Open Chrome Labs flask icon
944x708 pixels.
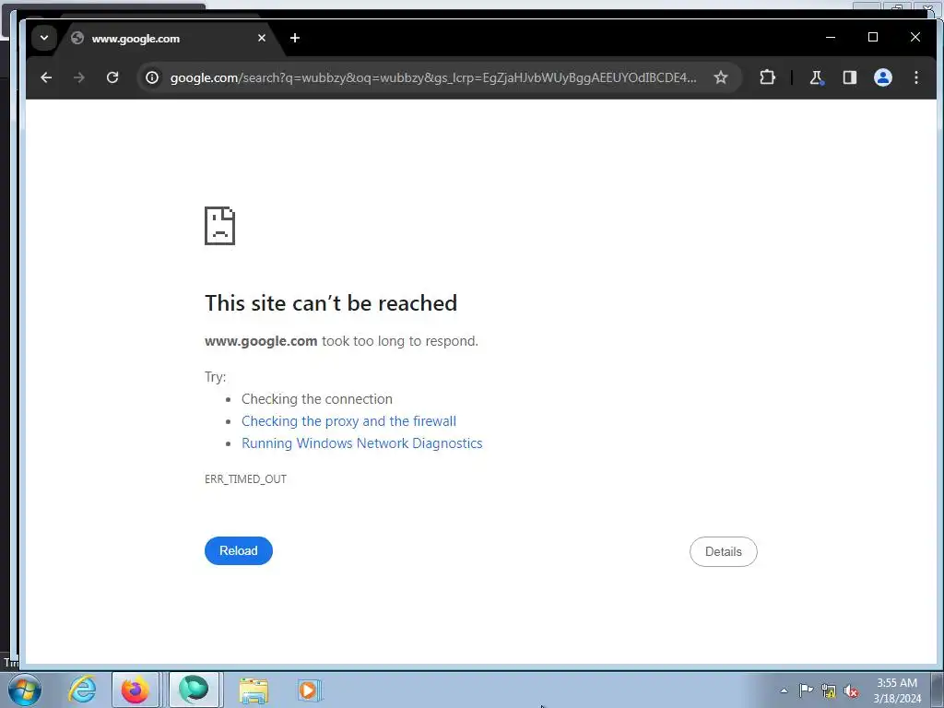pyautogui.click(x=817, y=77)
